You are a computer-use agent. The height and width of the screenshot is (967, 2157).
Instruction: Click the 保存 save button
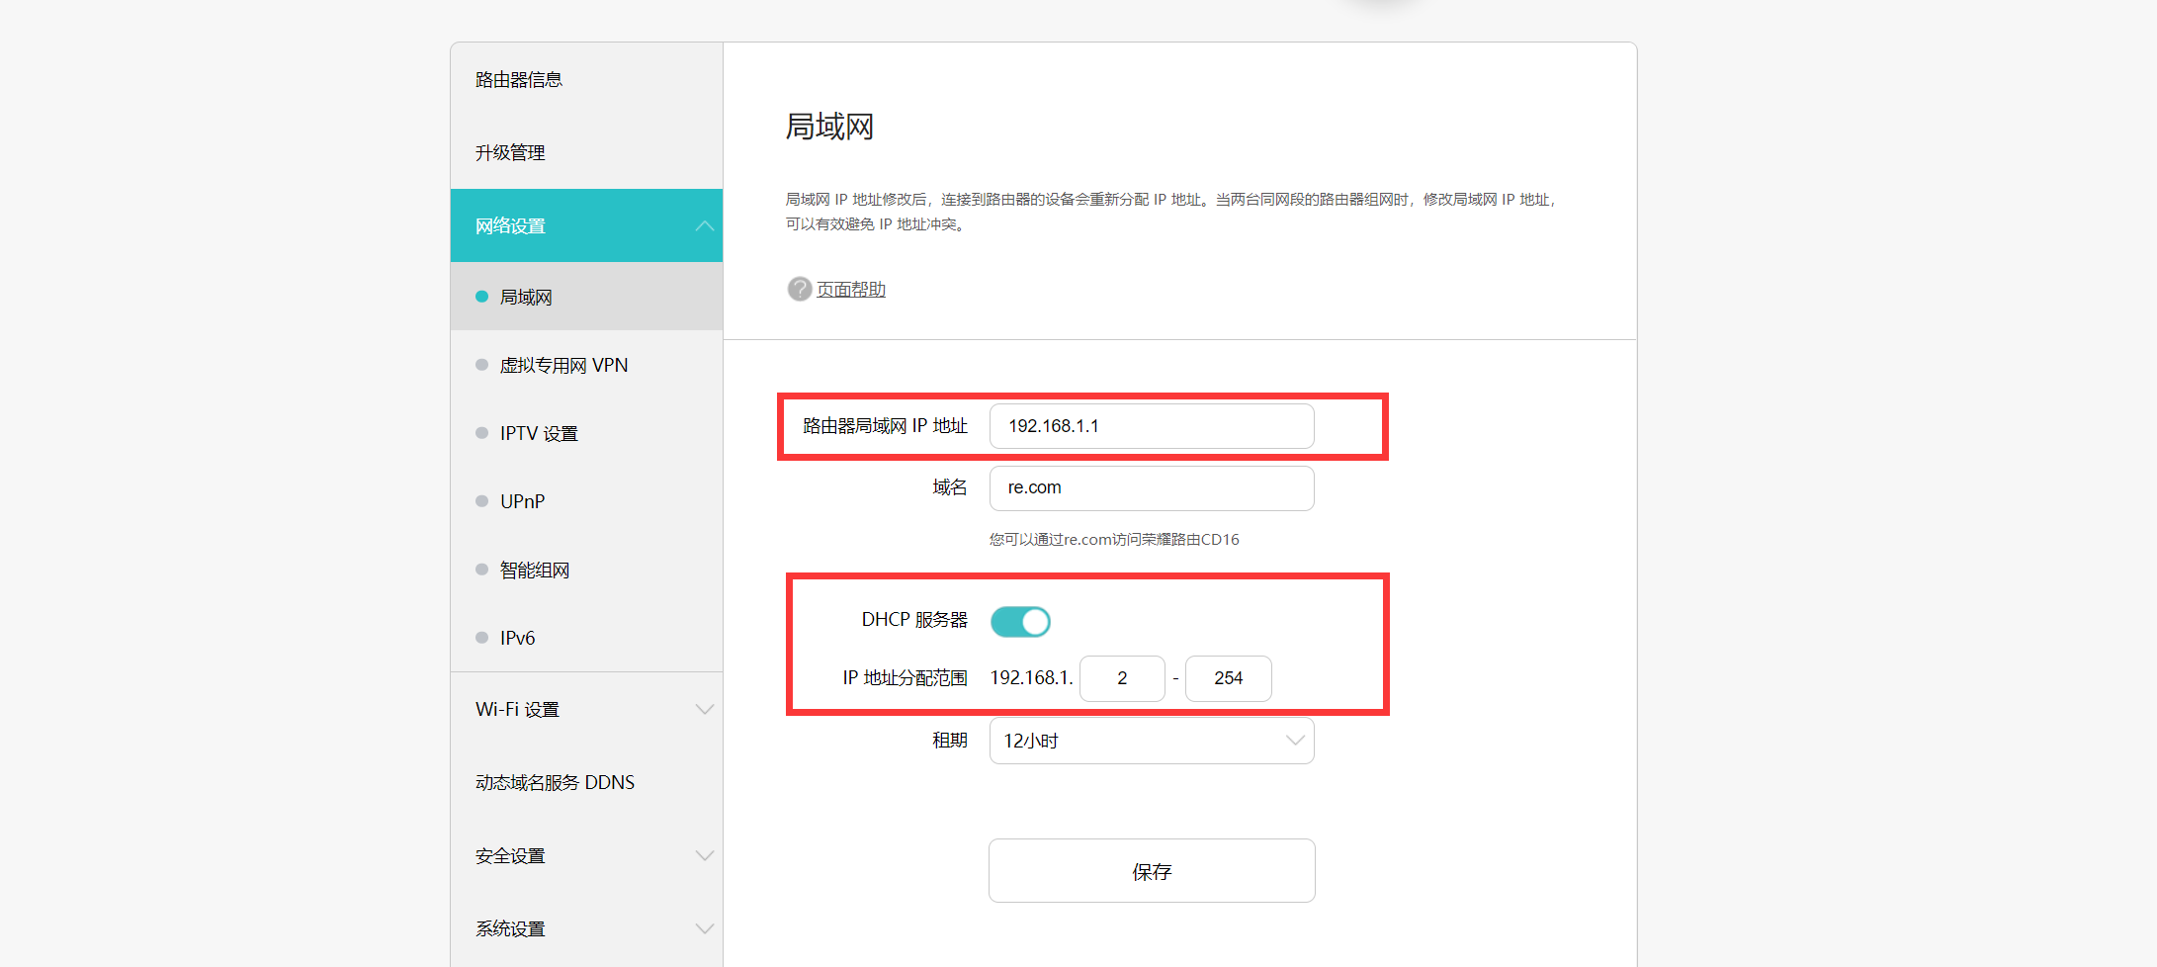(x=1151, y=870)
